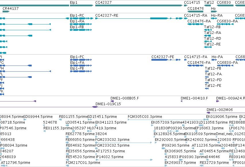Click the Taf12-RE transcript label
Image resolution: width=245 pixels, height=167 pixels.
point(212,44)
